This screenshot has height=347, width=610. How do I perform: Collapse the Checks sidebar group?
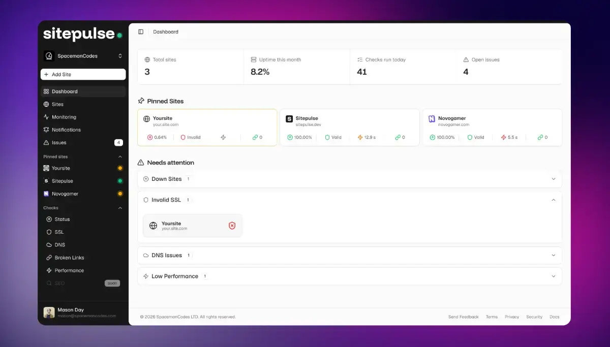tap(120, 208)
